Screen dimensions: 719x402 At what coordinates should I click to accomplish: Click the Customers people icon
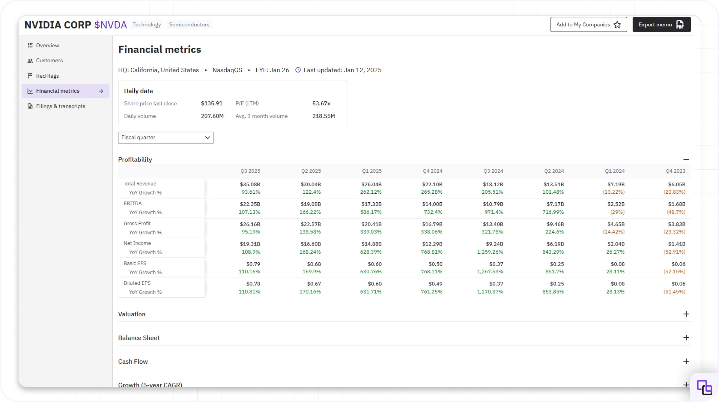30,61
